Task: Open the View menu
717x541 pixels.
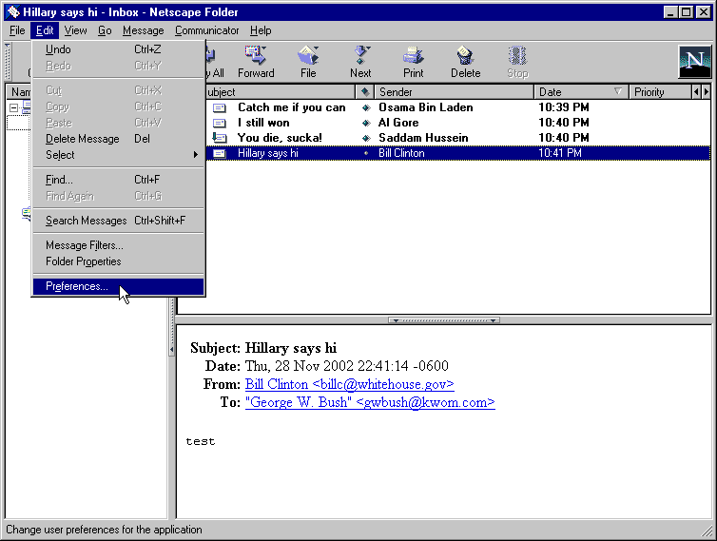Action: pos(75,30)
